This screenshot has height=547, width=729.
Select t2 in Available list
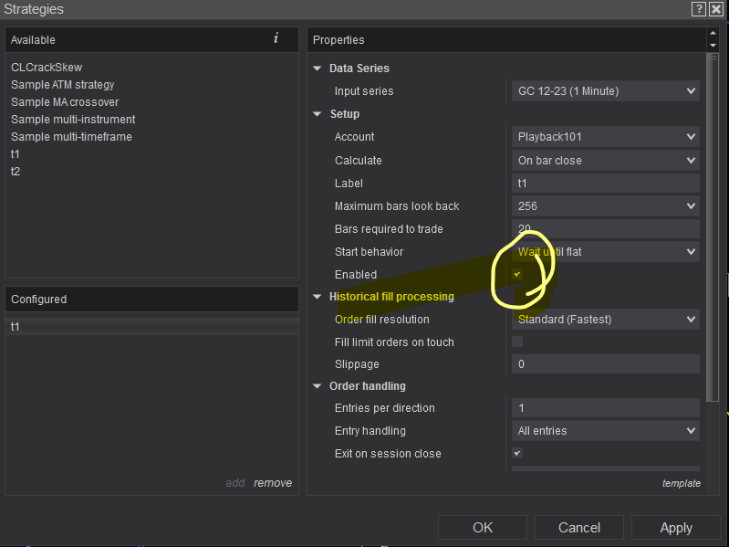click(16, 171)
